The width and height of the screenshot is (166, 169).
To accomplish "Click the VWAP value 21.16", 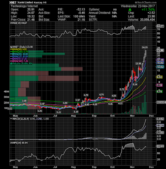I will pyautogui.click(x=82, y=19).
